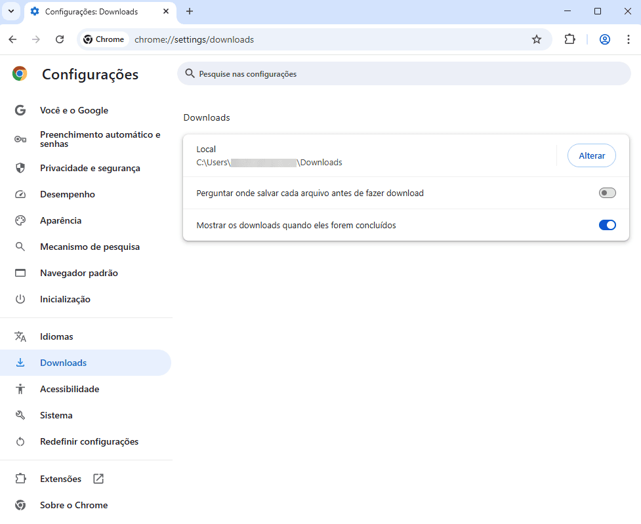Open new tab with plus icon
This screenshot has height=524, width=641.
tap(190, 11)
